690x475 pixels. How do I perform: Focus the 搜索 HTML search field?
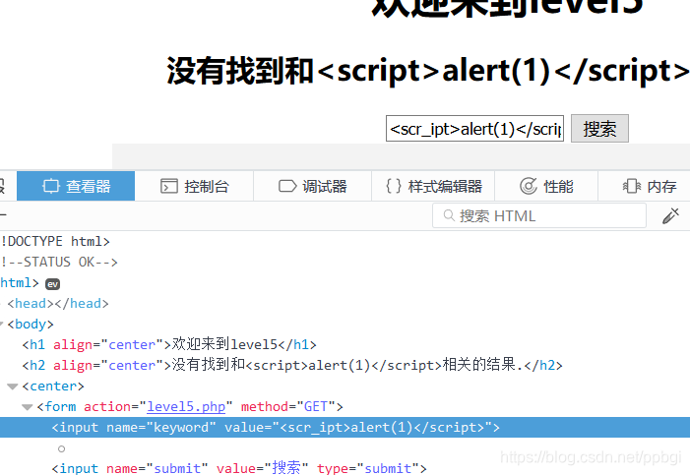coord(539,216)
